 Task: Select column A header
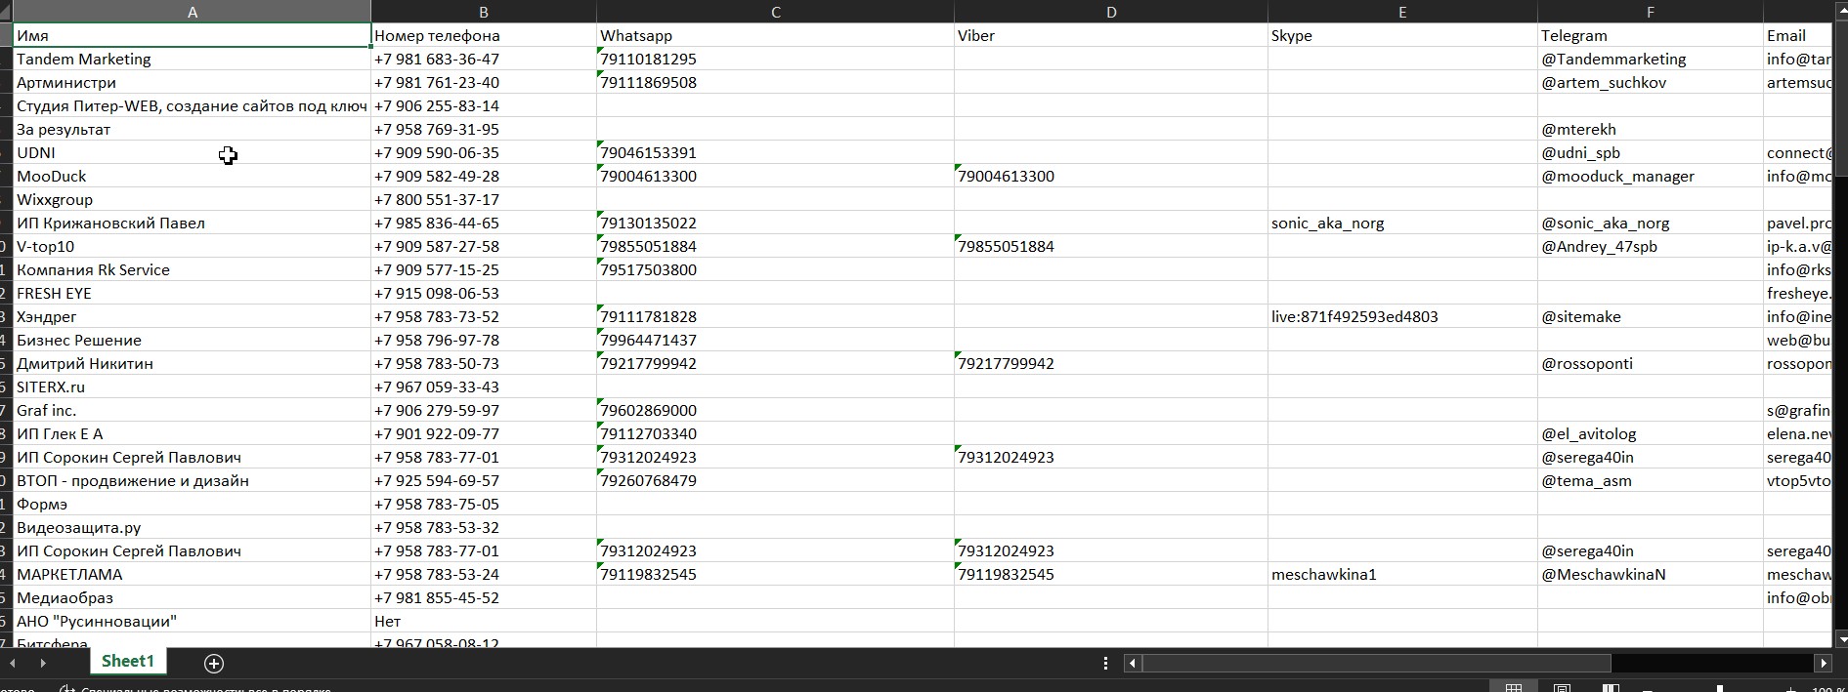[x=193, y=12]
